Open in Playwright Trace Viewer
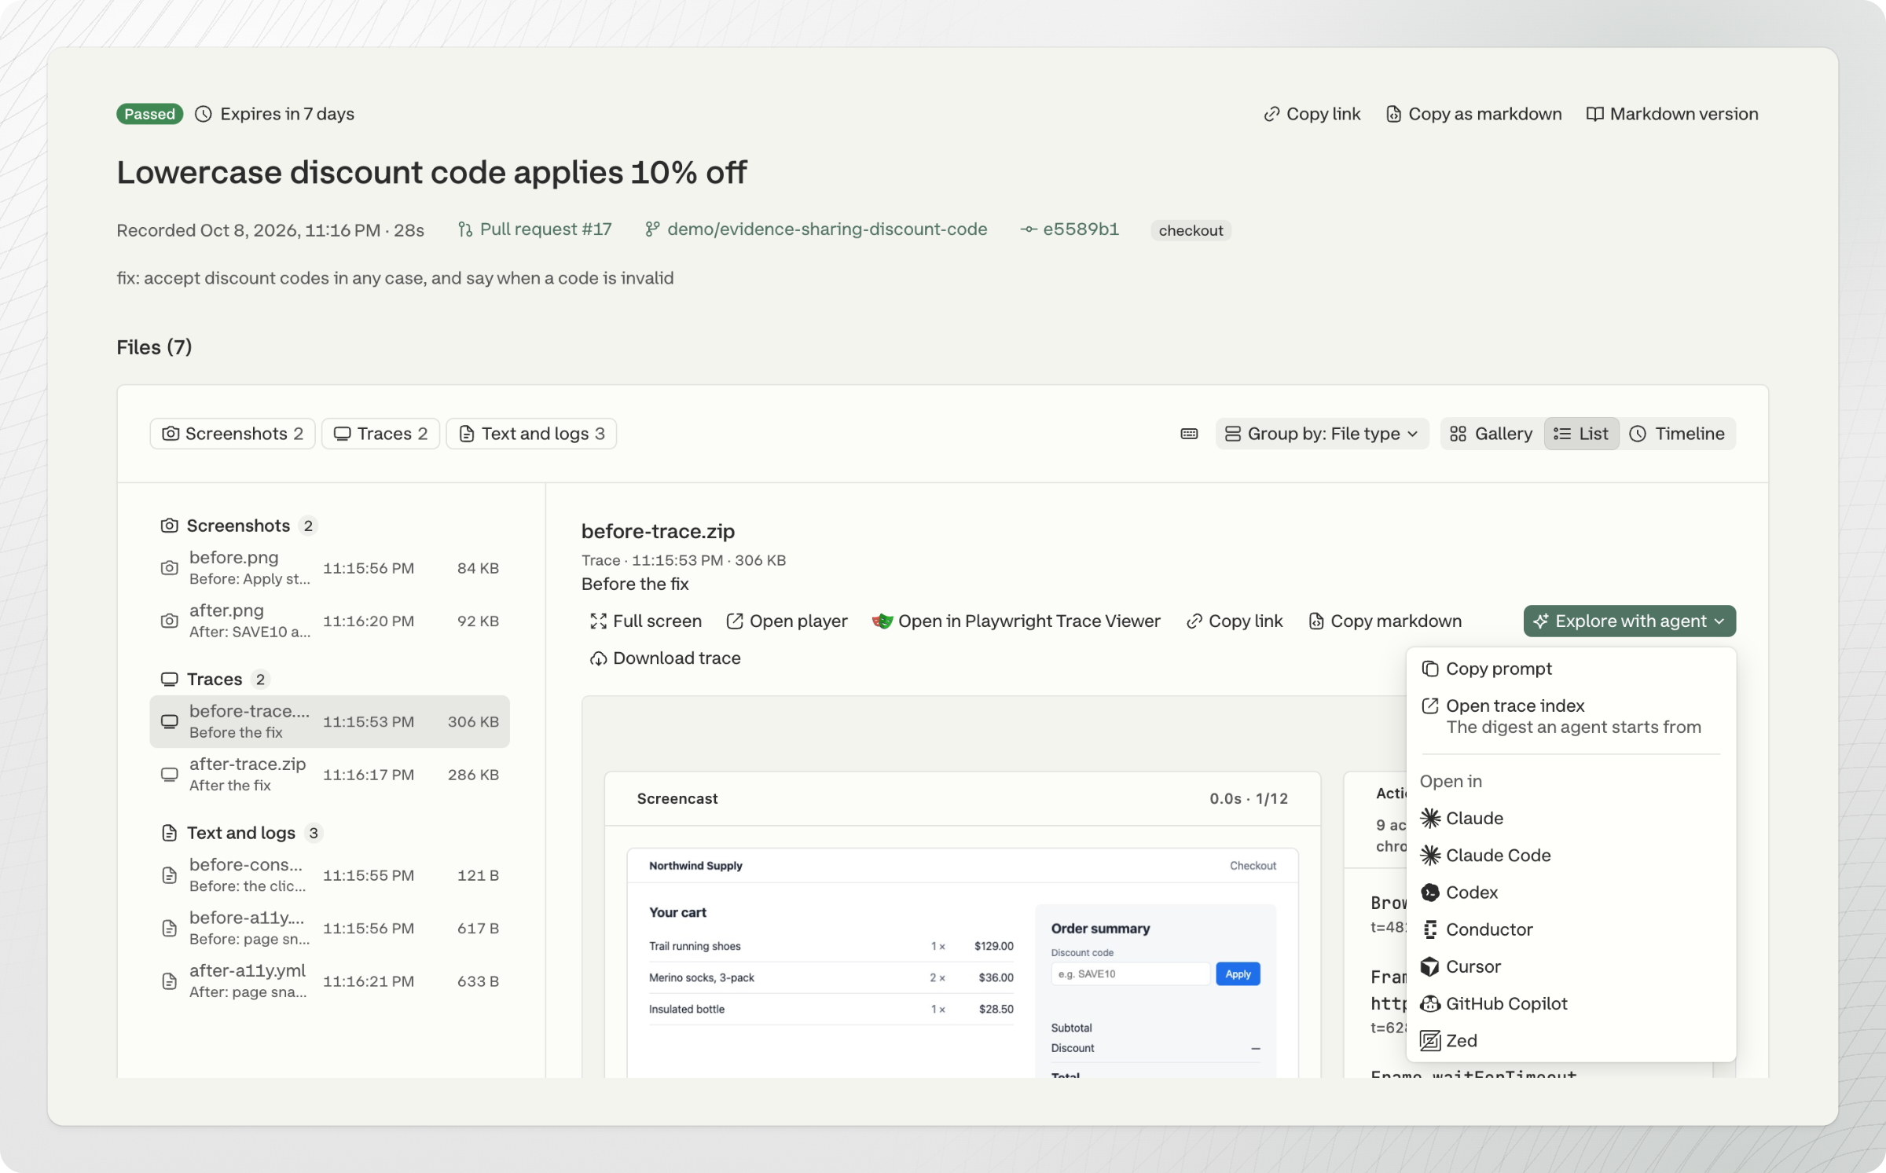This screenshot has height=1173, width=1886. tap(1016, 621)
